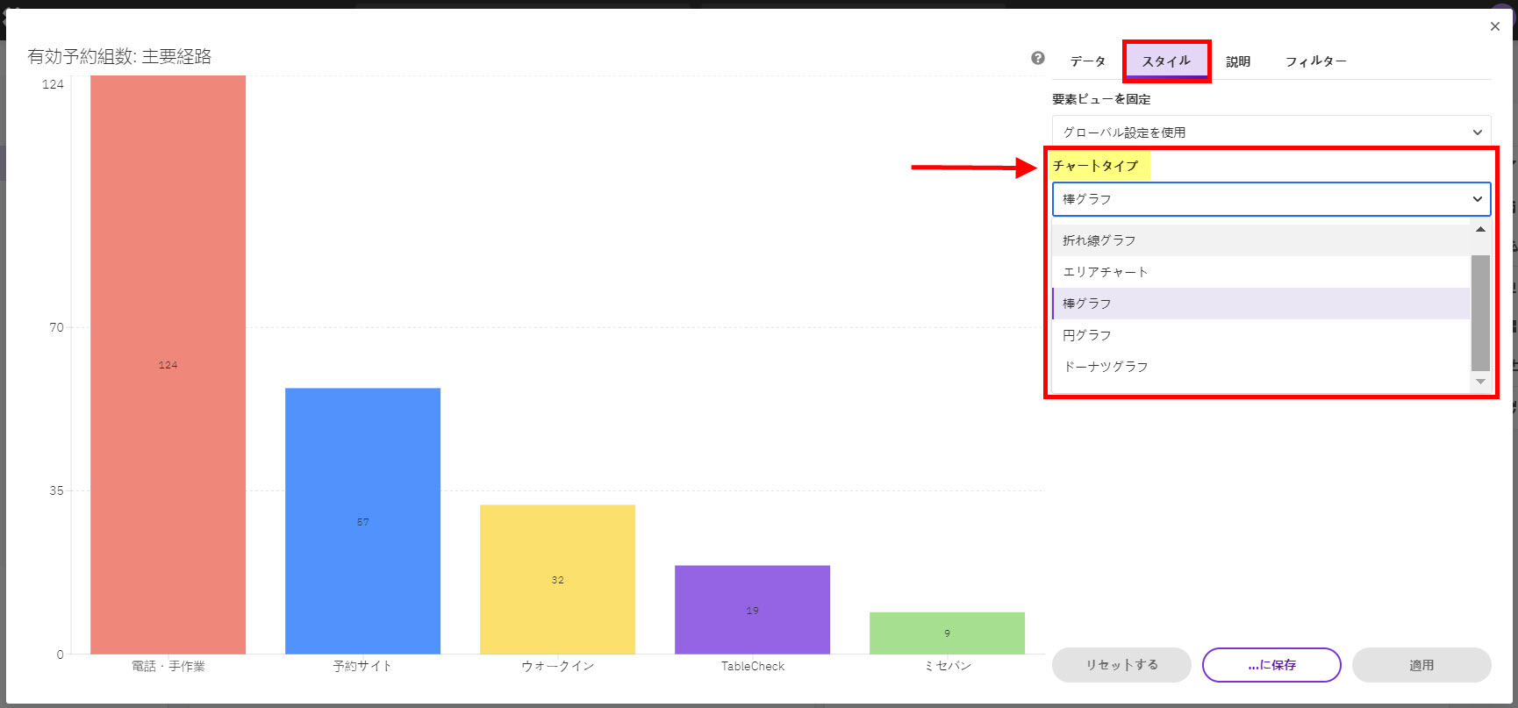1518x708 pixels.
Task: Click the blue 予約サイト bar
Action: click(x=362, y=521)
